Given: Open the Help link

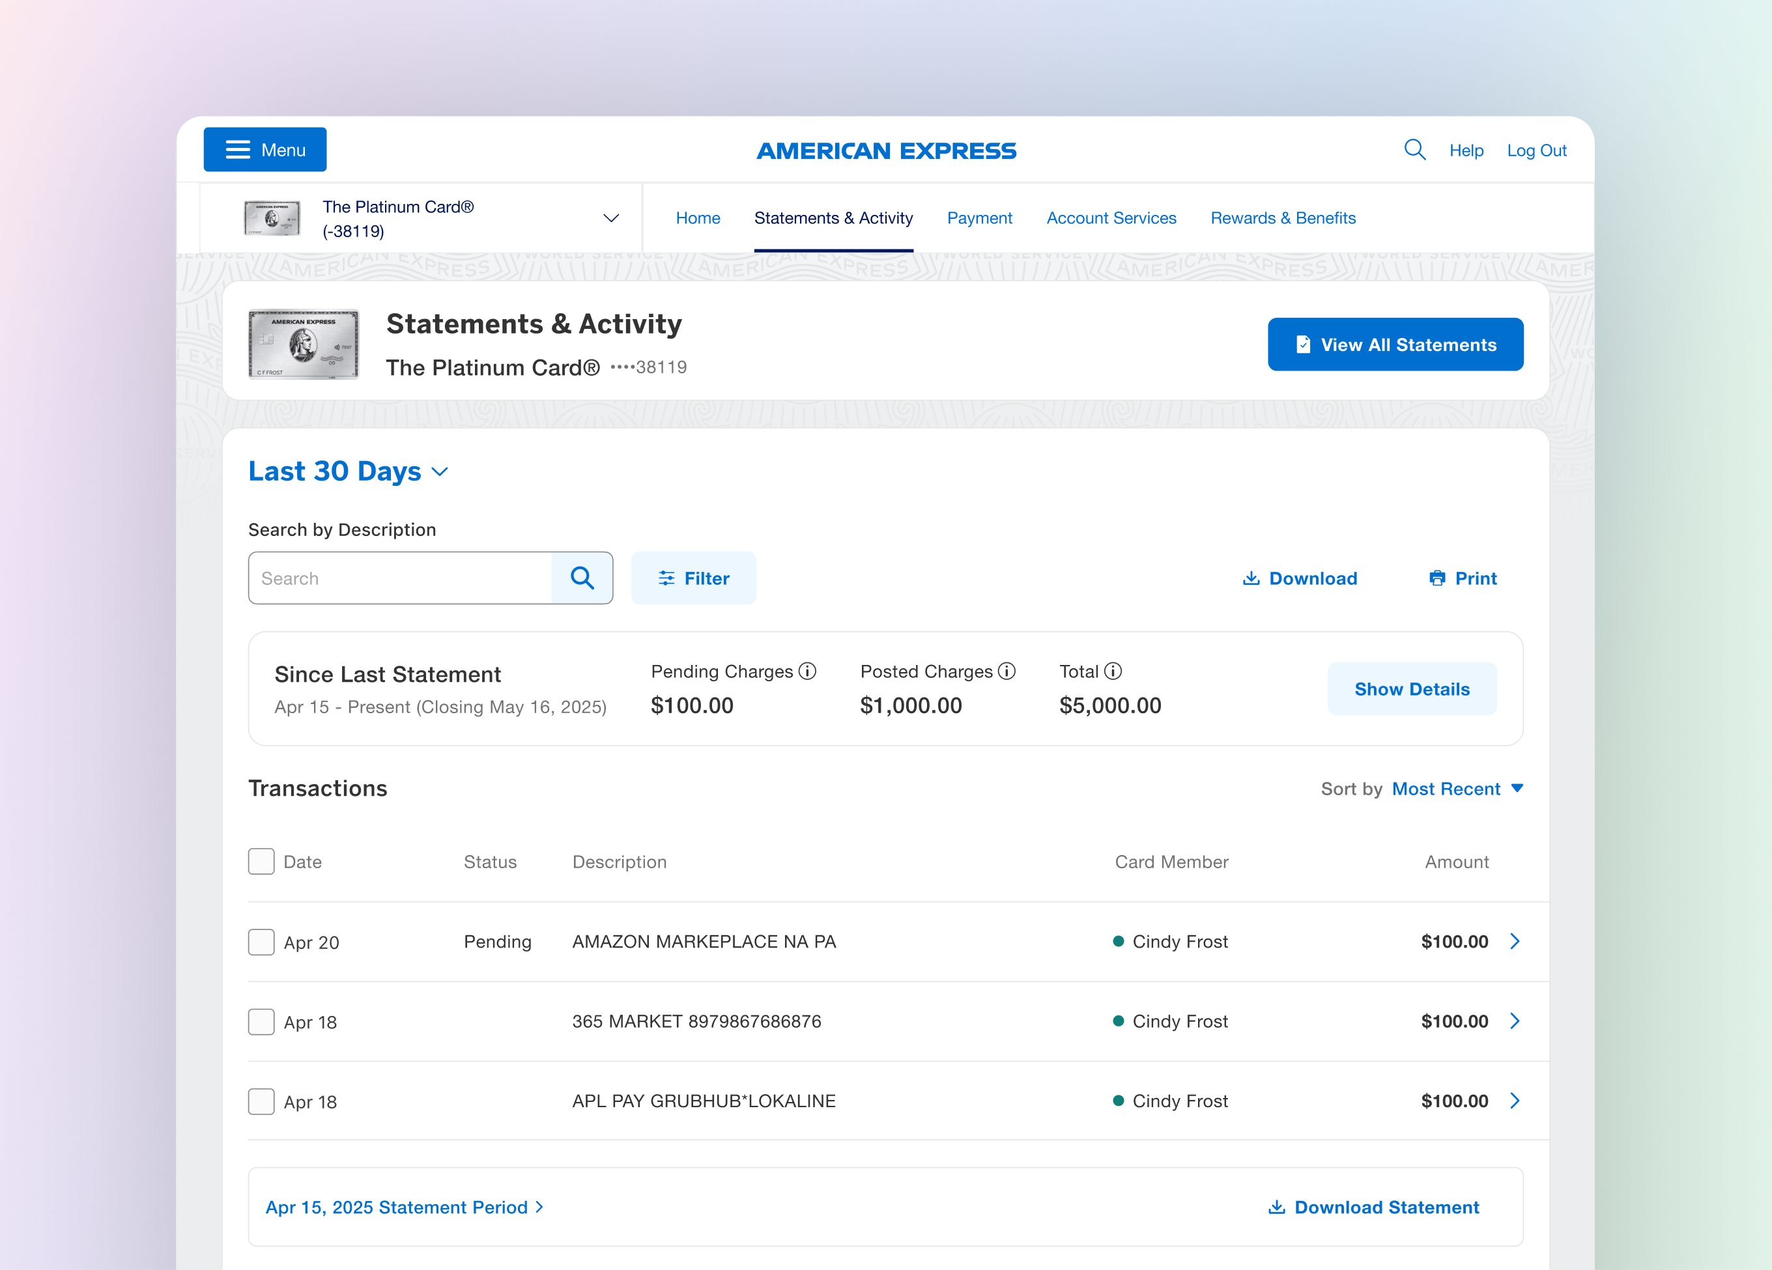Looking at the screenshot, I should [1466, 150].
